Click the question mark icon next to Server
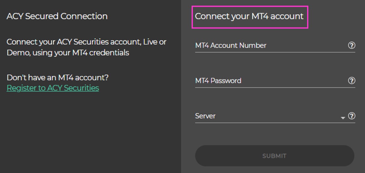This screenshot has width=365, height=173. click(351, 116)
